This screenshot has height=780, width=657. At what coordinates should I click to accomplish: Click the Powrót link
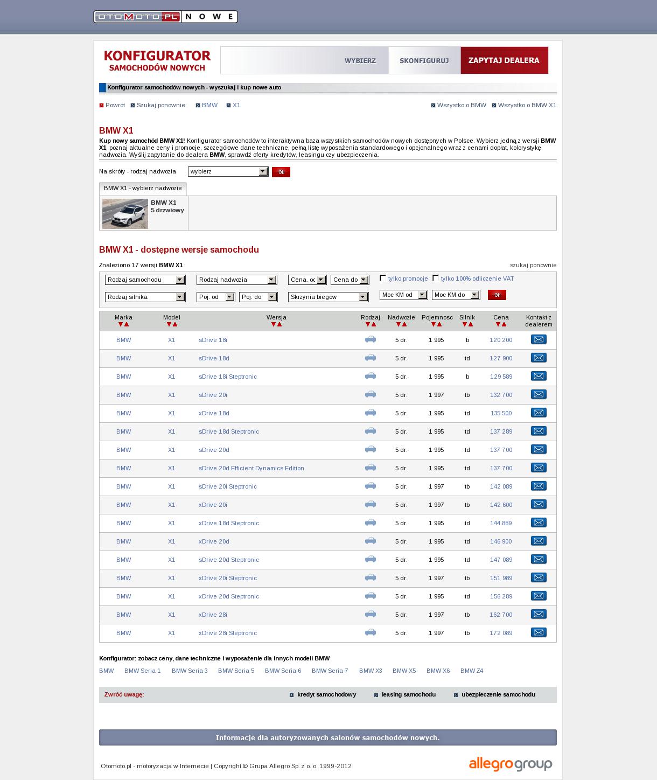tap(115, 105)
